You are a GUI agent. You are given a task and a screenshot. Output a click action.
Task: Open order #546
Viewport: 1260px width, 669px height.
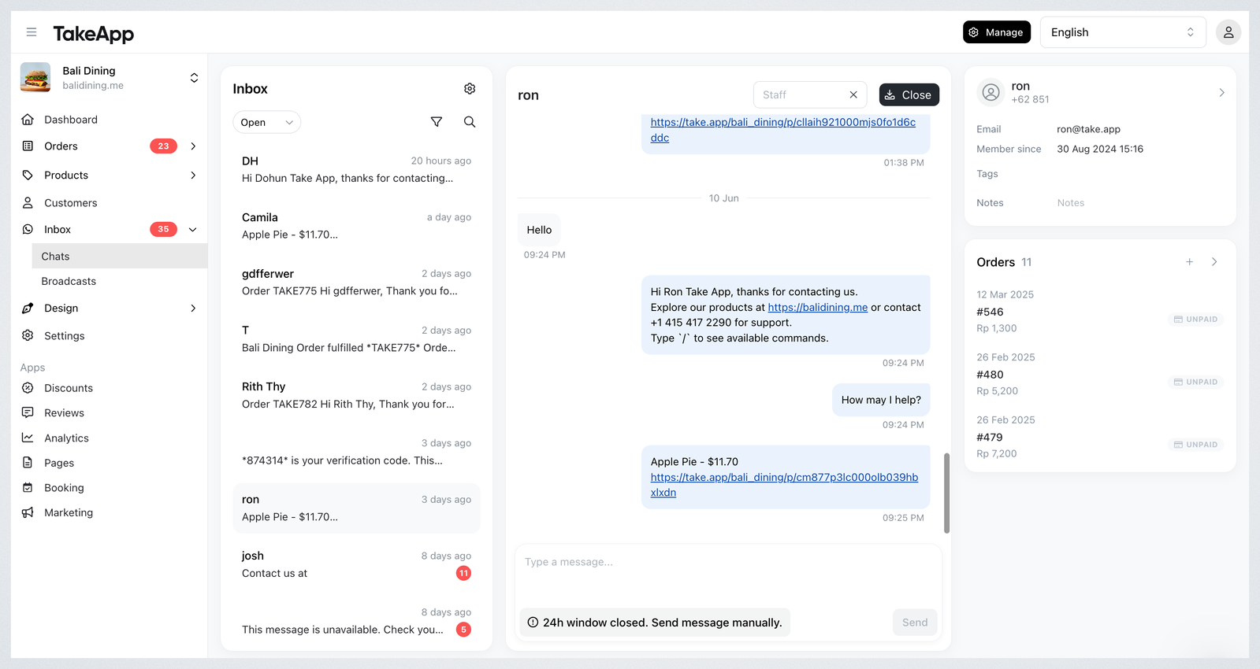pyautogui.click(x=1099, y=312)
